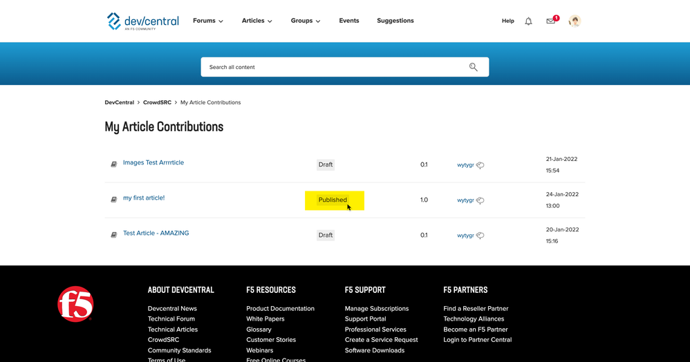Click the 24-Jan-2022 date
690x362 pixels.
click(562, 194)
